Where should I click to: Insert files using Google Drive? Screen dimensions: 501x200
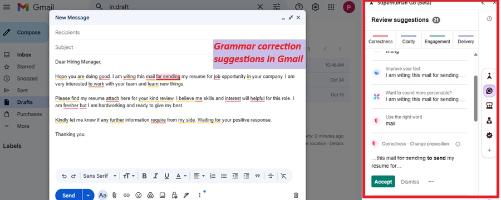[150, 195]
